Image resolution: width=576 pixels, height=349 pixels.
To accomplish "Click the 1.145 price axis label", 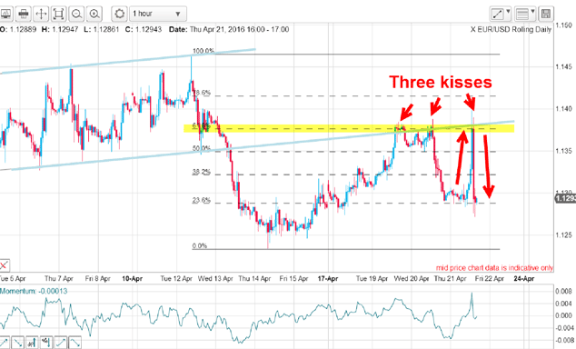I will (563, 67).
